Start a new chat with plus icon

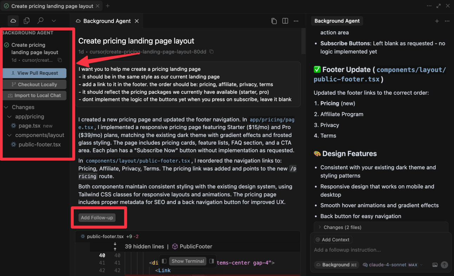pyautogui.click(x=437, y=21)
